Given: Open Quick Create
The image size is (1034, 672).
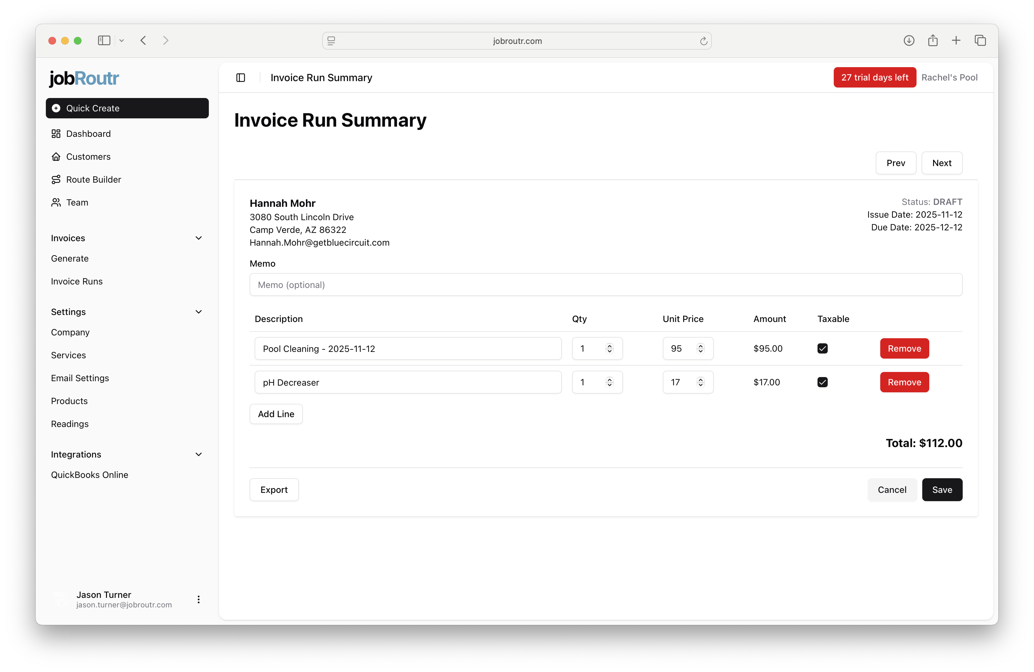Looking at the screenshot, I should [x=93, y=108].
